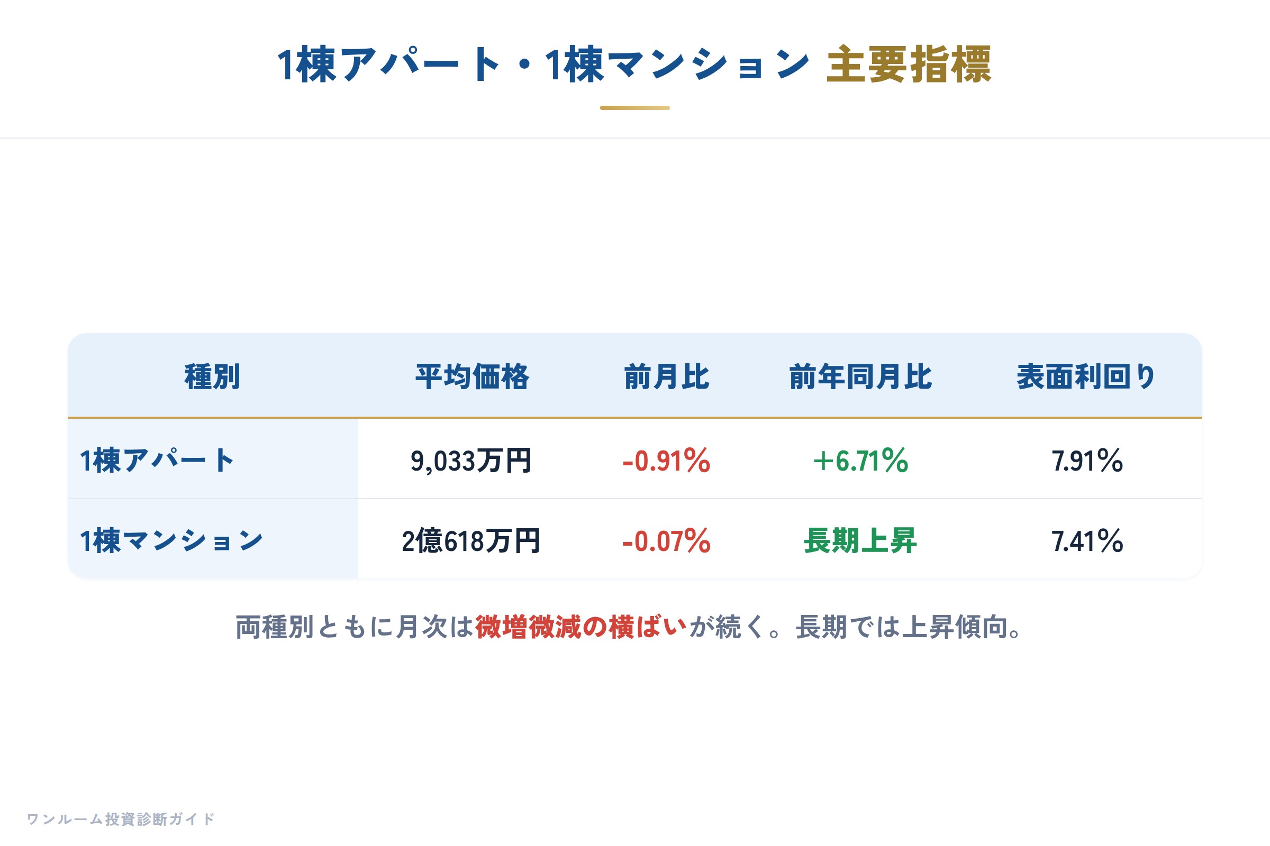Click the 種別 column header
Image resolution: width=1270 pixels, height=846 pixels.
pyautogui.click(x=212, y=376)
